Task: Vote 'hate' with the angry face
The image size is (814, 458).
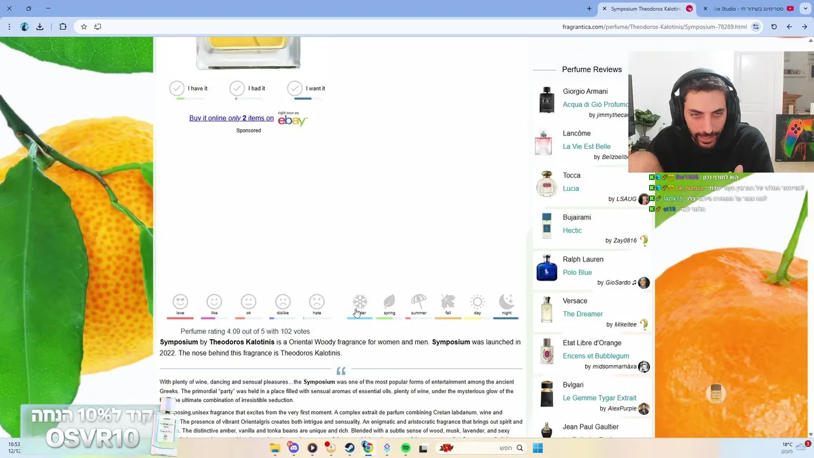Action: 317,302
